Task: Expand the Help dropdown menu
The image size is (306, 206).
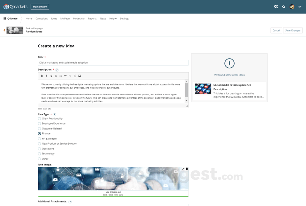Action: pos(113,18)
